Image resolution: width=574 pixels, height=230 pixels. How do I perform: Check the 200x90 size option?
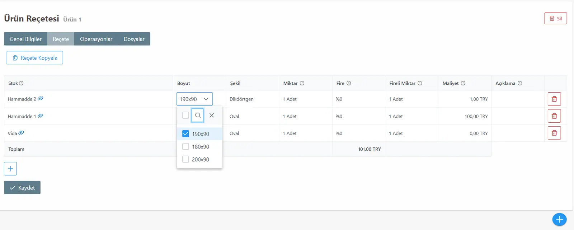185,159
